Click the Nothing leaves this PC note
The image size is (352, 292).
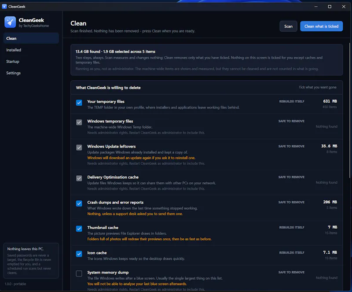[x=31, y=261]
